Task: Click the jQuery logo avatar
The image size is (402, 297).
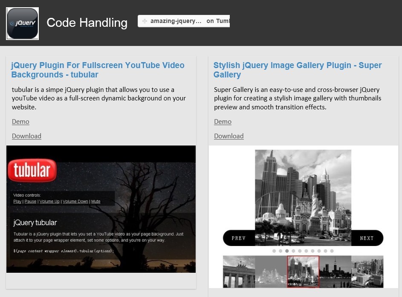Action: (x=23, y=23)
